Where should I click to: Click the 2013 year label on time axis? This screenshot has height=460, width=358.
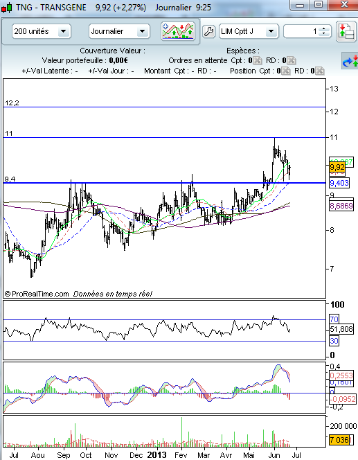156,454
